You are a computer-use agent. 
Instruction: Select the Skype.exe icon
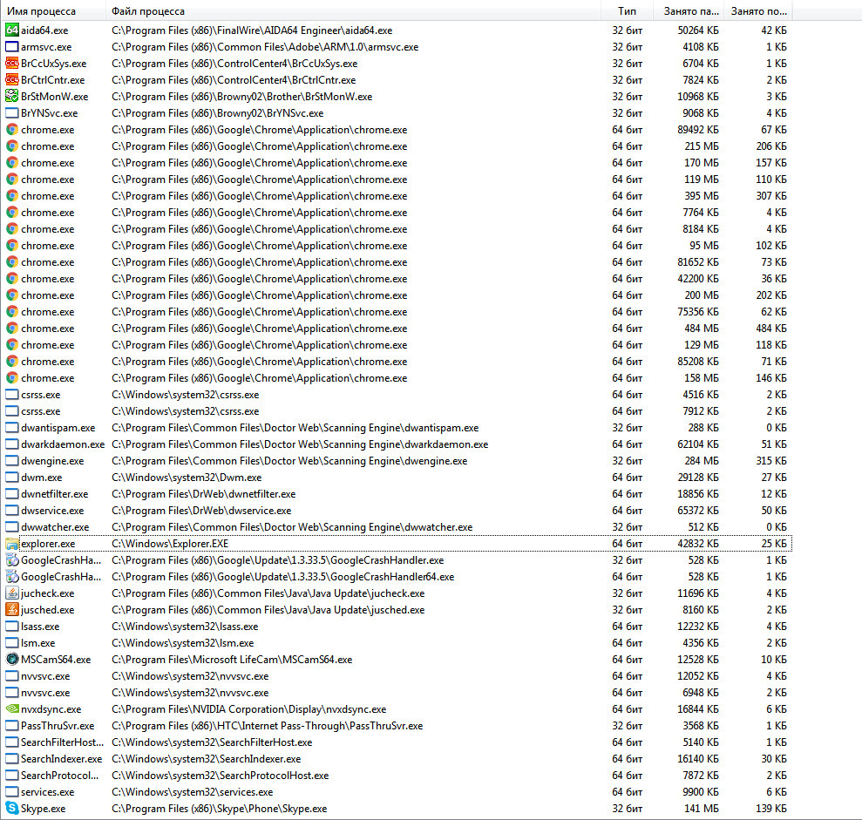coord(11,809)
